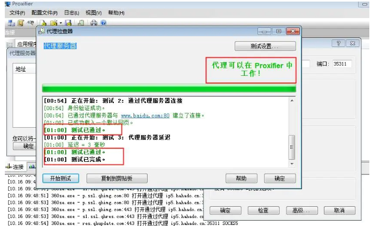
Task: Create a new profile via toolbar icon
Action: click(x=43, y=23)
